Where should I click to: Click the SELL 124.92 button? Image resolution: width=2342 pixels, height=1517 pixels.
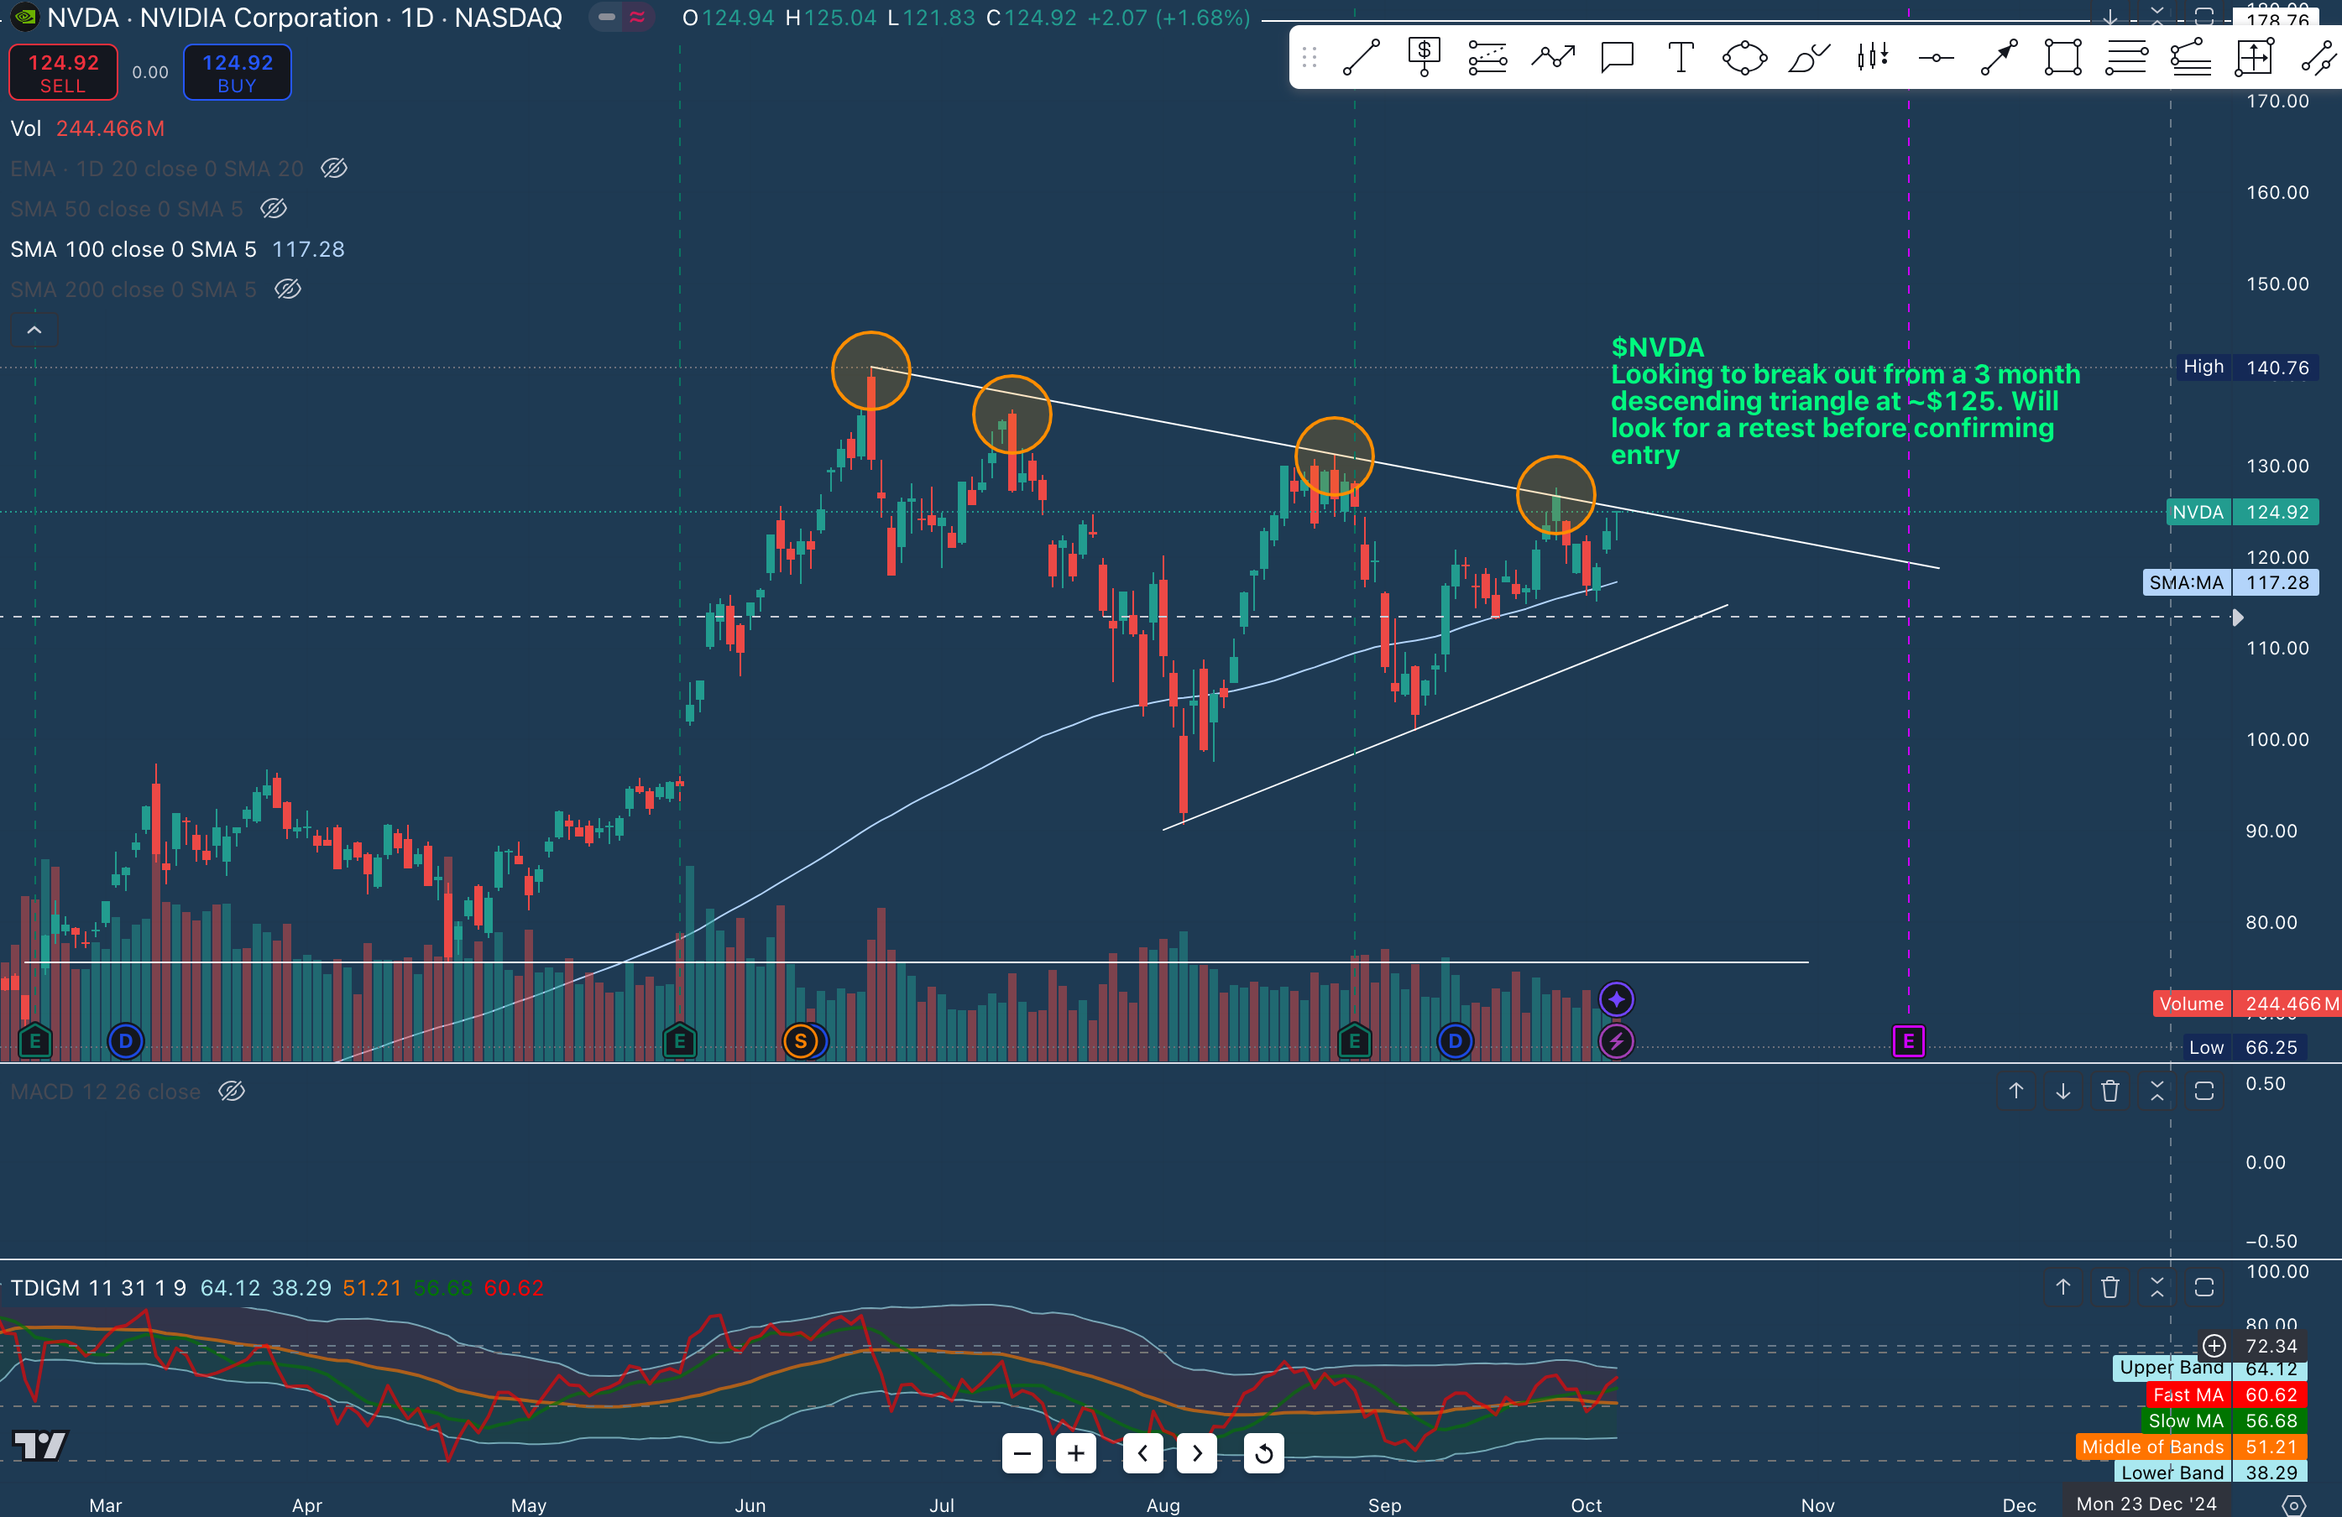click(63, 73)
